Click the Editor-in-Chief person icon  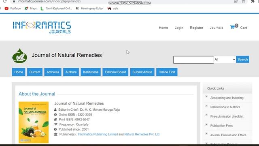pyautogui.click(x=55, y=109)
